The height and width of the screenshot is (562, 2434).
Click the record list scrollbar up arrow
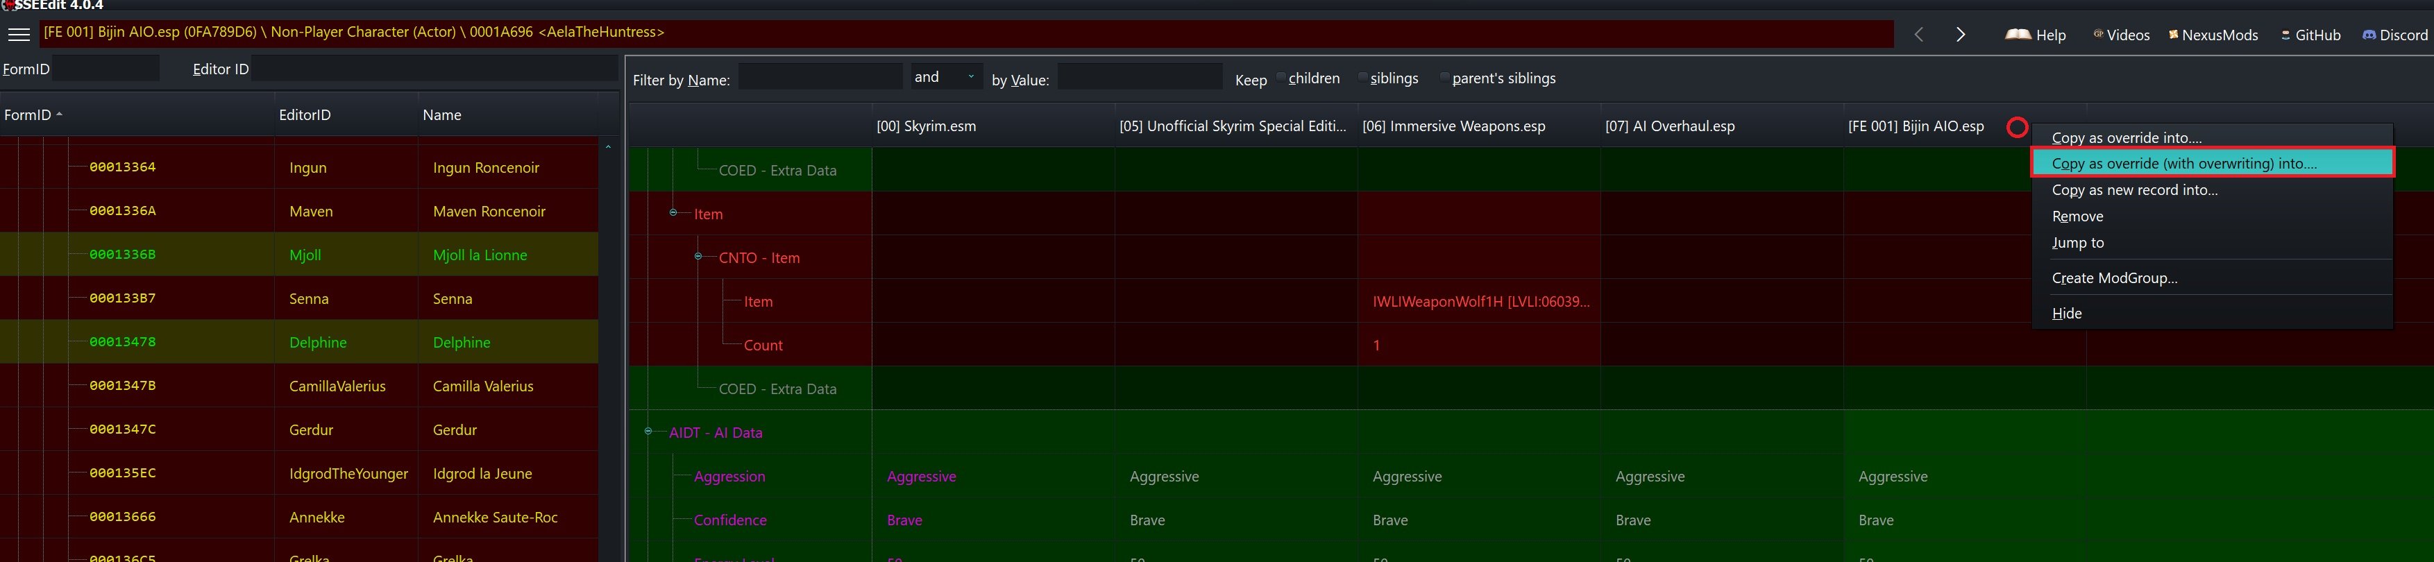(x=609, y=146)
